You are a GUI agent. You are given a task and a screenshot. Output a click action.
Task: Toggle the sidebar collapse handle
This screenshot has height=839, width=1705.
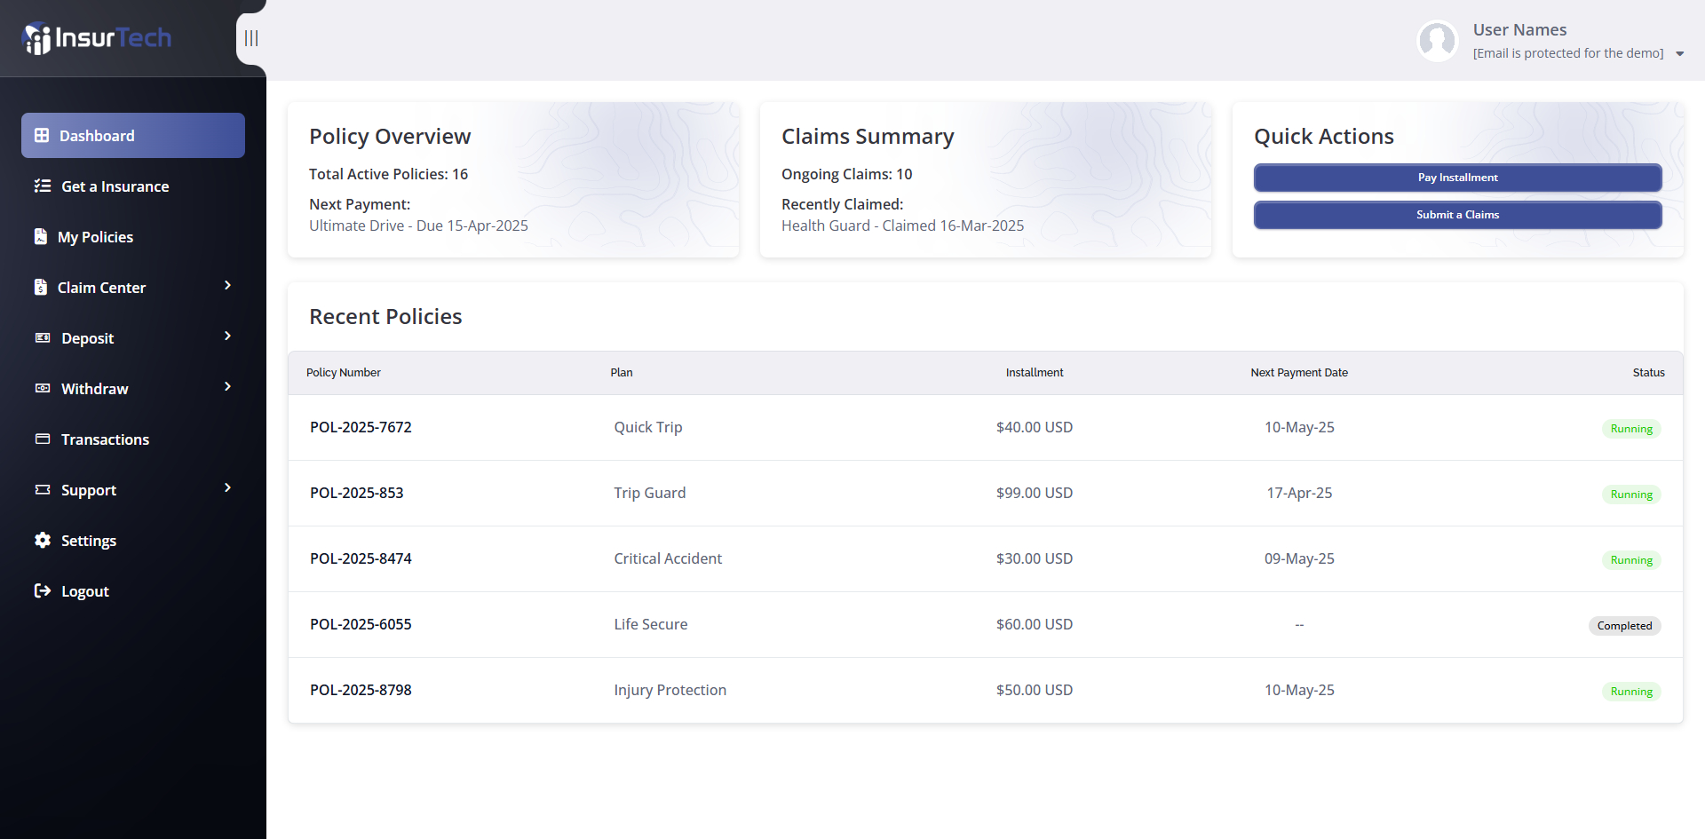[251, 38]
